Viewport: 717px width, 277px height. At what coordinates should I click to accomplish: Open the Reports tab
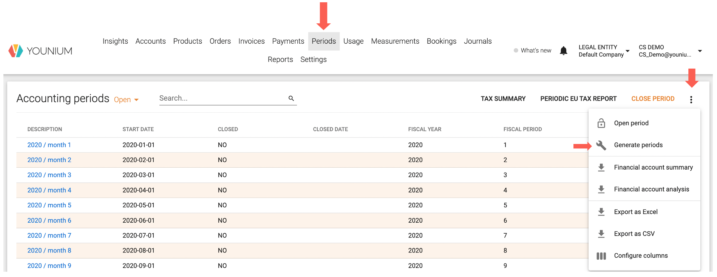280,60
